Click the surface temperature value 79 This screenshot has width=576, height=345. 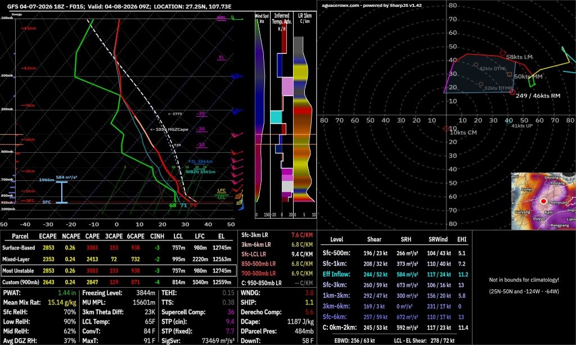(x=193, y=205)
